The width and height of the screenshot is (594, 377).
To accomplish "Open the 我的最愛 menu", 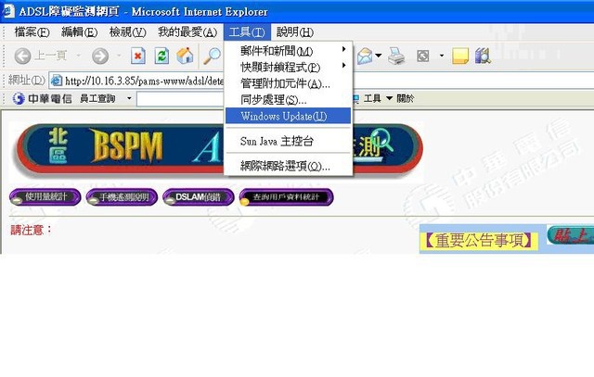I will (x=187, y=32).
